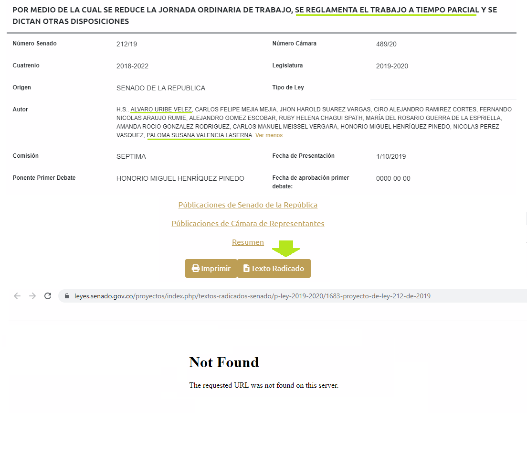
Task: Click the leyes.senado.gov.co address bar URL
Action: (253, 296)
